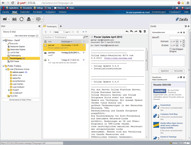191x145 pixels.
Task: Click the widget panel scrollbar
Action: pos(189,70)
